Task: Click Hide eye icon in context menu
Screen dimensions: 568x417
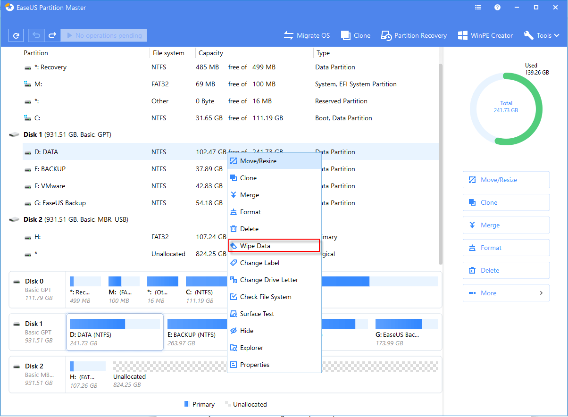Action: tap(234, 331)
